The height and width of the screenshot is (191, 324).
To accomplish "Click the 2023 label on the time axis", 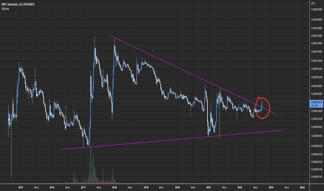I will pos(271,188).
